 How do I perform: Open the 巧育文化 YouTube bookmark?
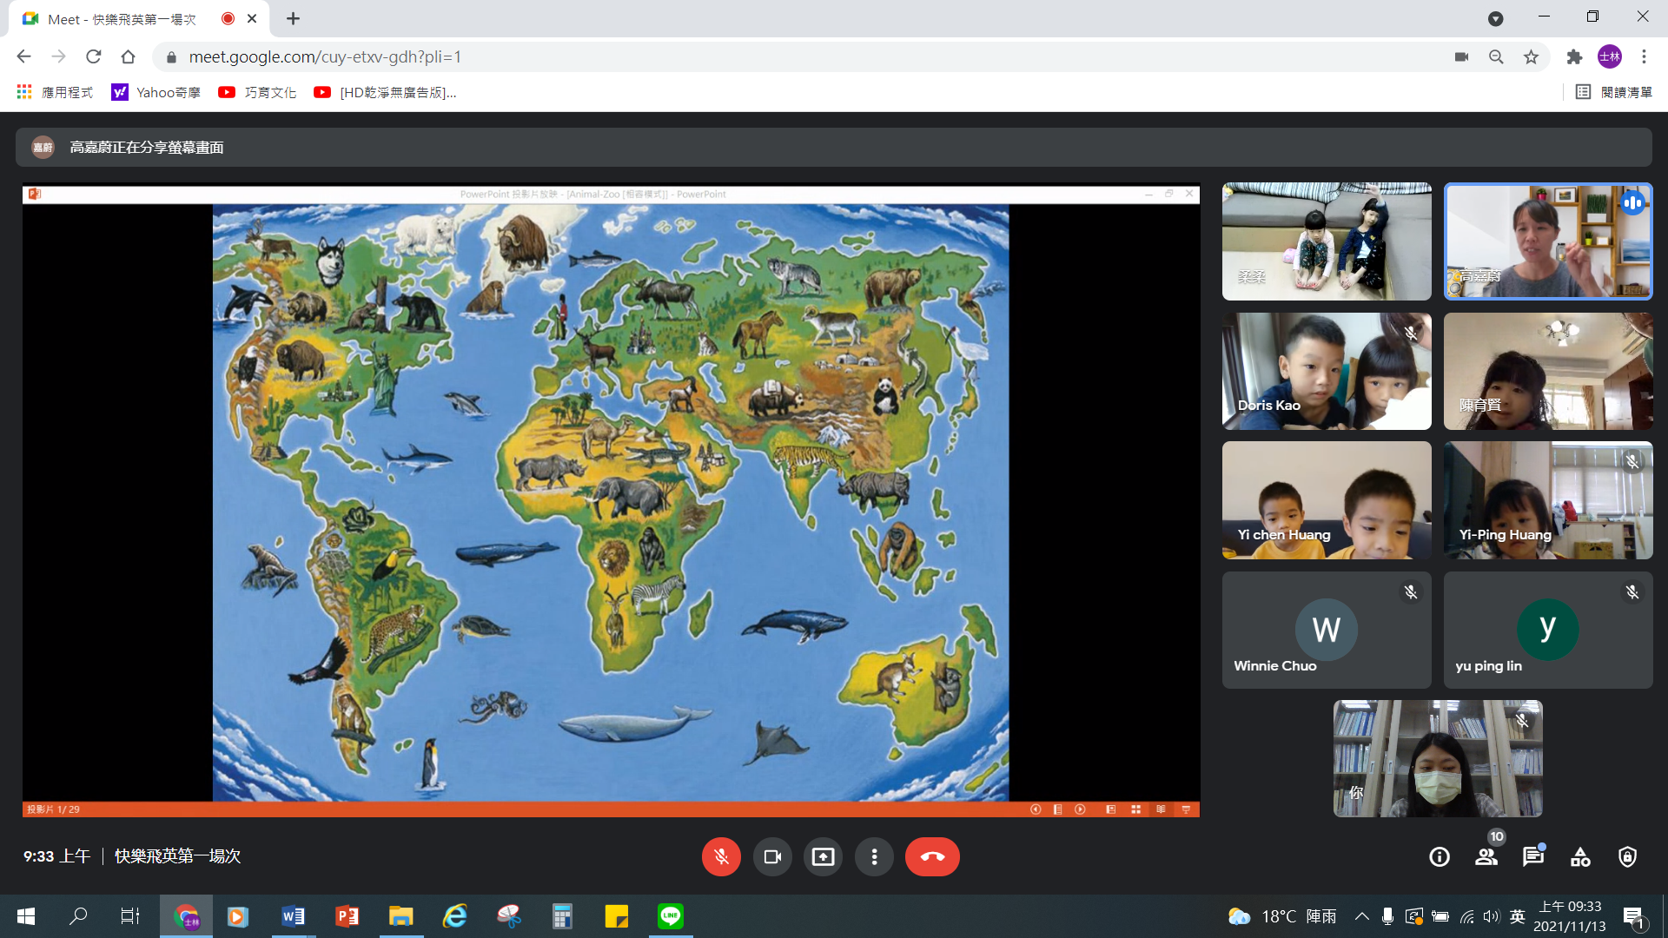[257, 92]
